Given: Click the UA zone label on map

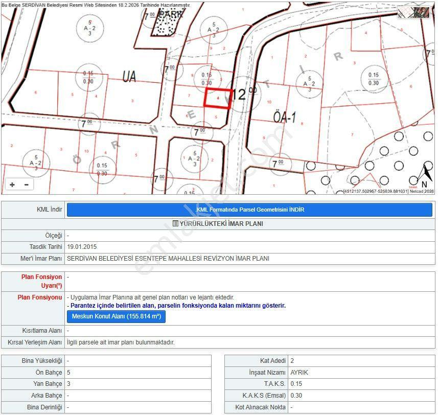Looking at the screenshot, I should 129,76.
